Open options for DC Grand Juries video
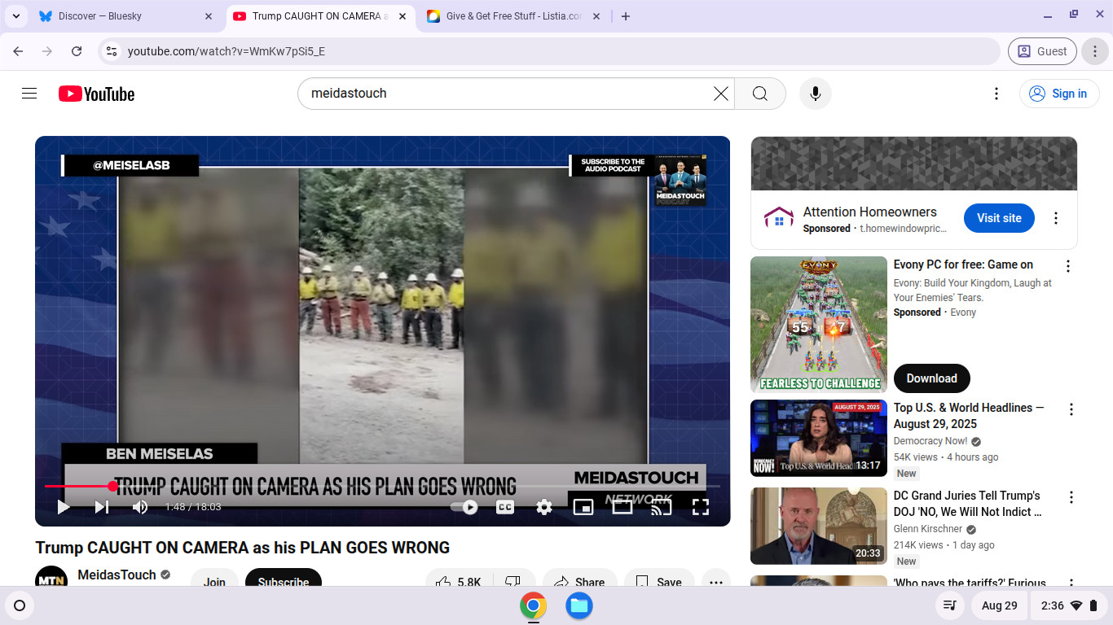Image resolution: width=1113 pixels, height=625 pixels. (1071, 497)
